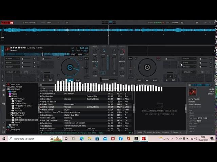Screen dimensions: 217x162
Task: Open right deck HOTCUES 1-4 pad dropdown
Action: (189, 72)
